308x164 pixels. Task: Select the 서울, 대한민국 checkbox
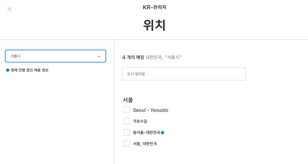pyautogui.click(x=126, y=143)
